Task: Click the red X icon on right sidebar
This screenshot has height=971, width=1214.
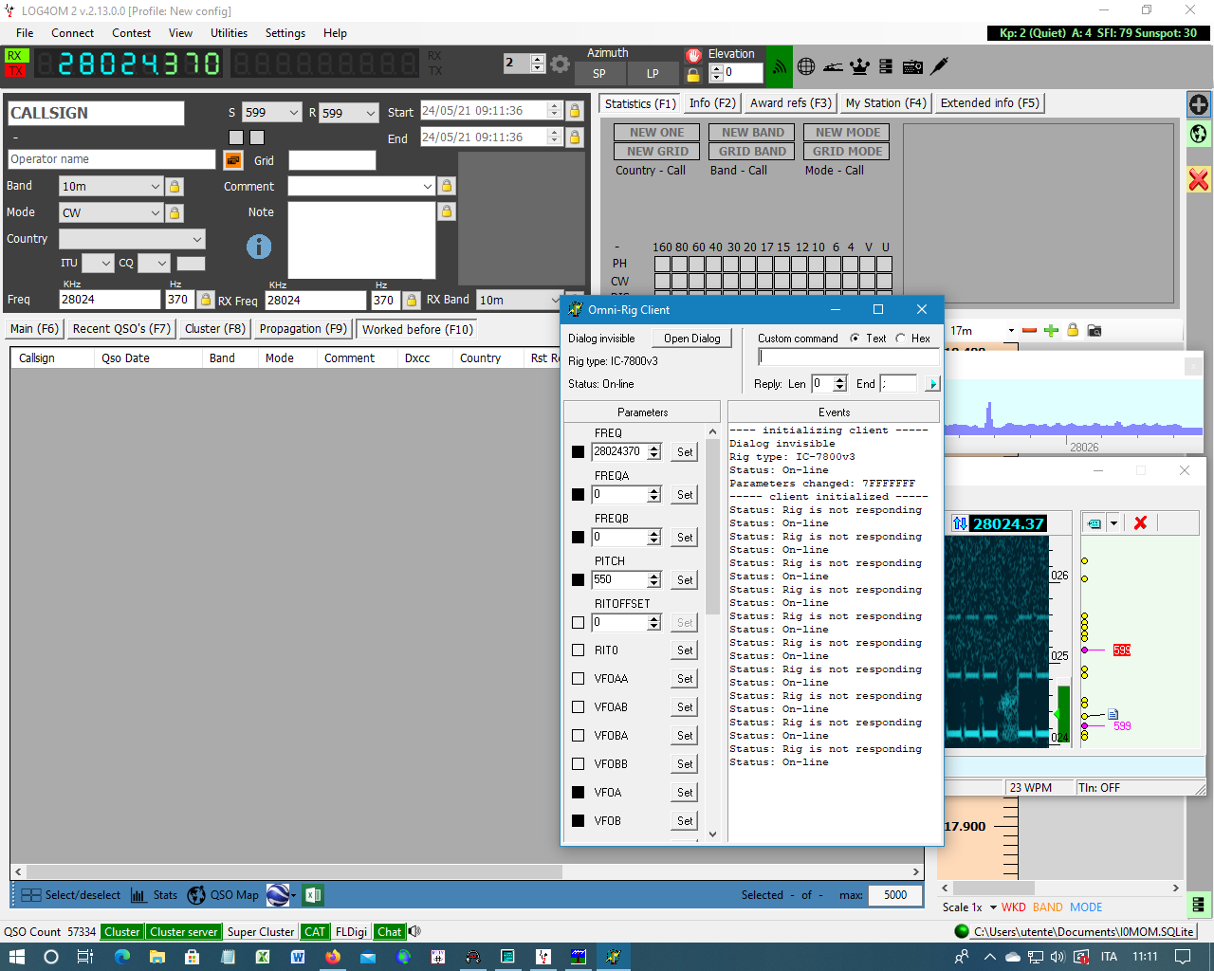Action: click(x=1199, y=179)
